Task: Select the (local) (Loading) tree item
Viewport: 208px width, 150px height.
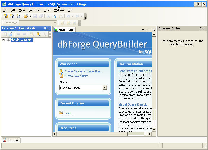Action: (x=22, y=40)
